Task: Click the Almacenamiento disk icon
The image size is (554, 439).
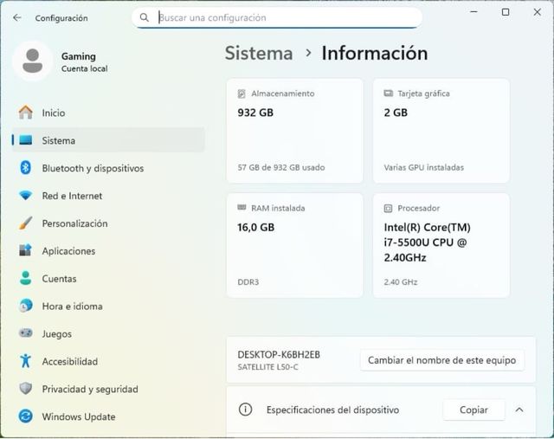Action: click(x=242, y=94)
